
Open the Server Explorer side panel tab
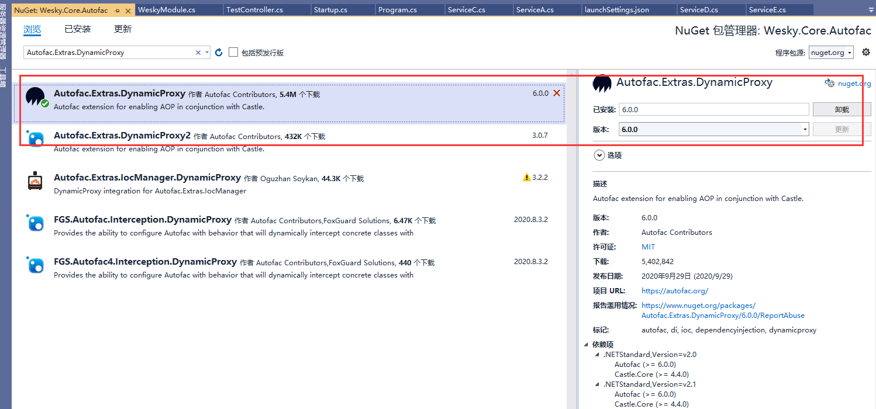coord(4,31)
